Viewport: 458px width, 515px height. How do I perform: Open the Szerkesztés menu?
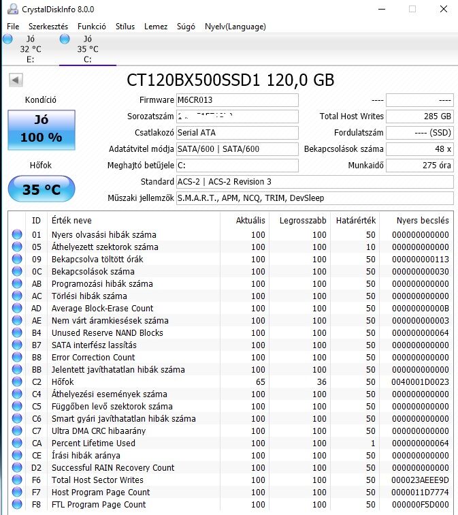click(48, 27)
